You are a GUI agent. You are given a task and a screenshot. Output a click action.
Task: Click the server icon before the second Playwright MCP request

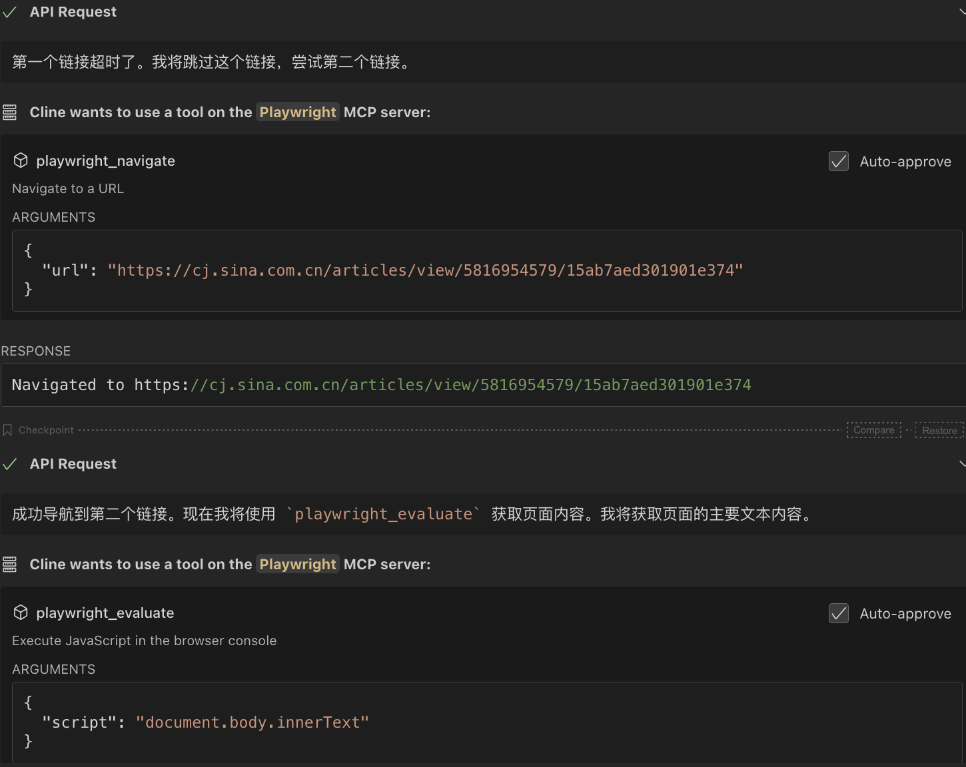(x=9, y=565)
